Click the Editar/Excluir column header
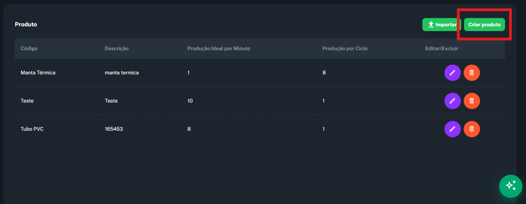This screenshot has width=526, height=204. point(442,48)
